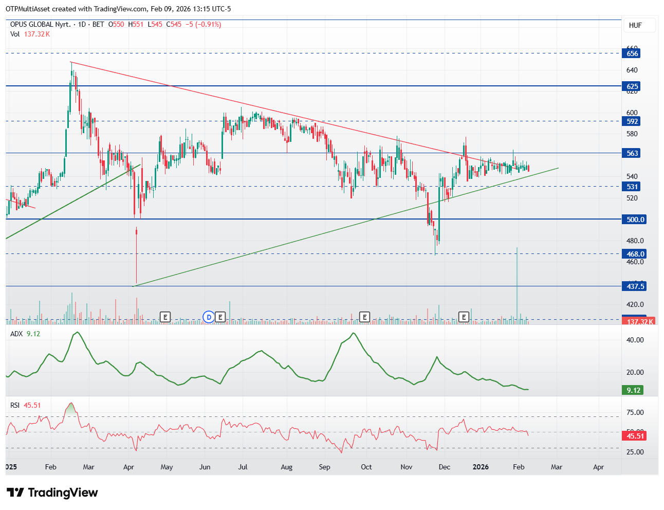The width and height of the screenshot is (664, 510).
Task: Open the earnings marker E near May
Action: pos(165,317)
